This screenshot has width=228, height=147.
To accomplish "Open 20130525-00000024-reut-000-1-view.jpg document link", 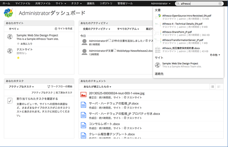I will (x=117, y=93).
